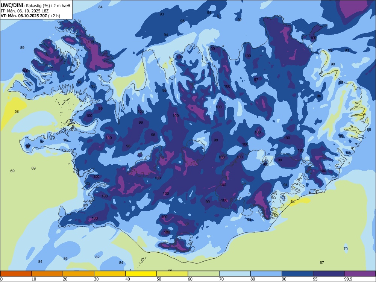Click the '67' humidity value on the map

click(322, 263)
